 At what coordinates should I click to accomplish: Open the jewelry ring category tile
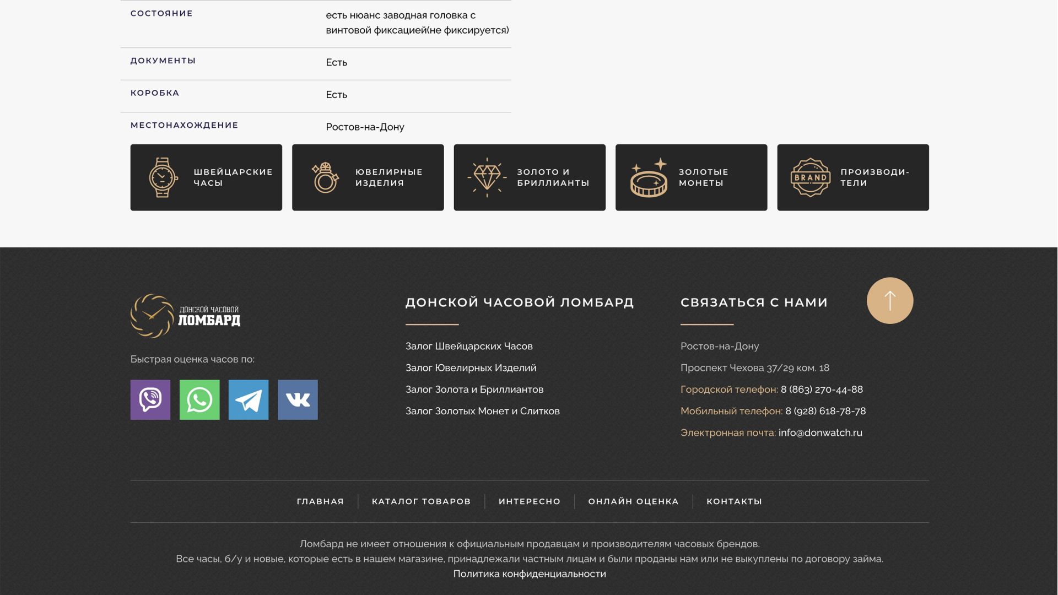[x=368, y=177]
